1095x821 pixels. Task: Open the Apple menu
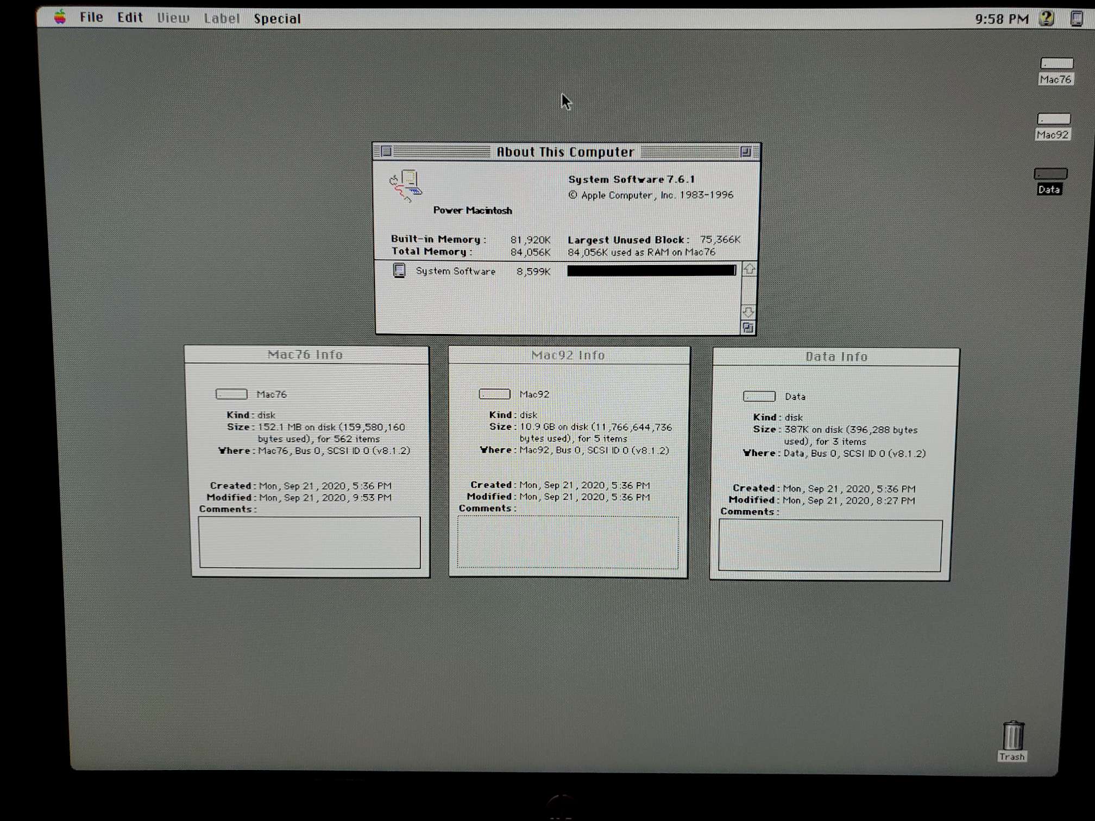[60, 17]
